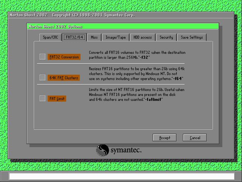
Task: Click the FAT Limit orange label
Action: point(57,99)
